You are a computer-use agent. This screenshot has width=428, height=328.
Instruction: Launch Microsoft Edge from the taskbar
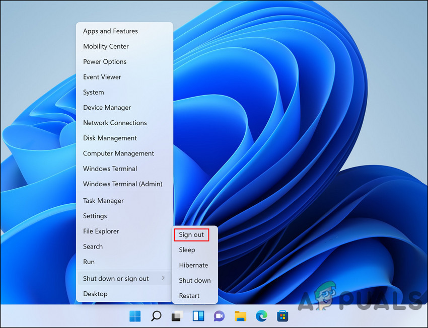point(262,316)
